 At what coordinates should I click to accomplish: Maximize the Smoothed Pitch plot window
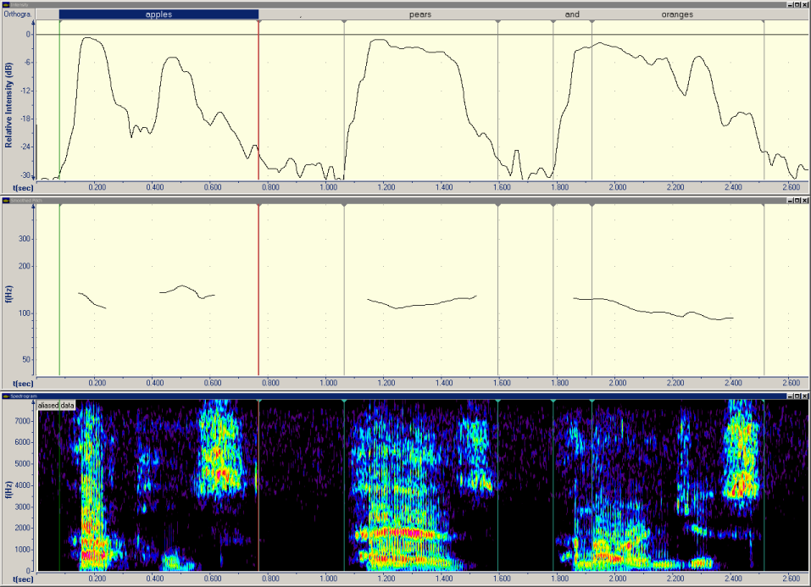[797, 201]
